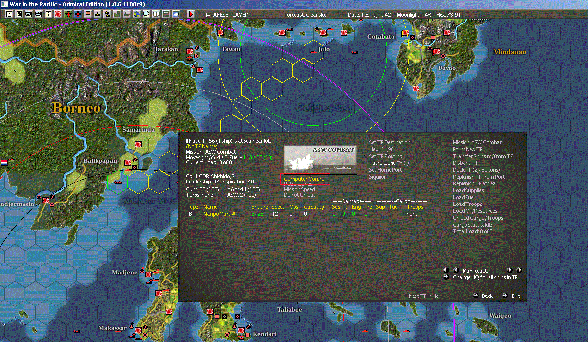Click the white info 'i' toolbar icon

48,14
